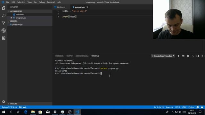Switch to the Debug Console tab
Screen dimensions: 205x115
pyautogui.click(x=82, y=56)
